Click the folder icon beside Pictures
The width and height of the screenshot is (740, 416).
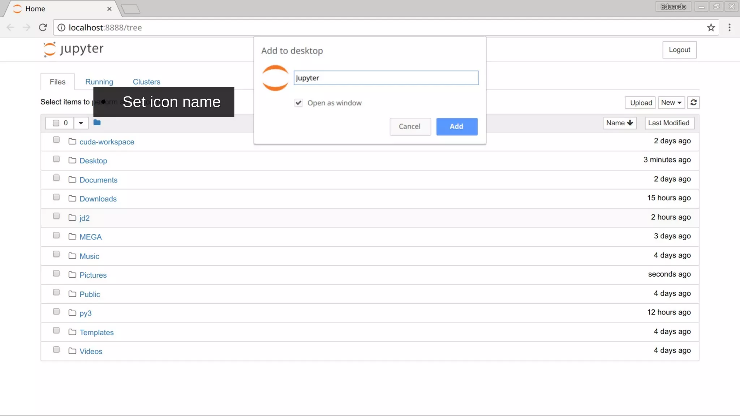[72, 274]
